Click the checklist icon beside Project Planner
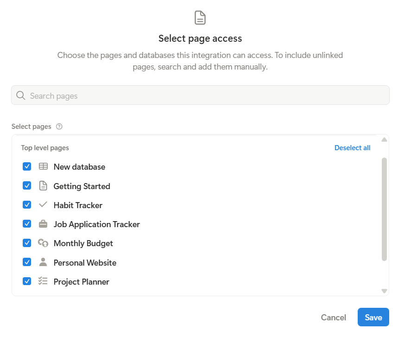This screenshot has width=398, height=337. click(43, 281)
